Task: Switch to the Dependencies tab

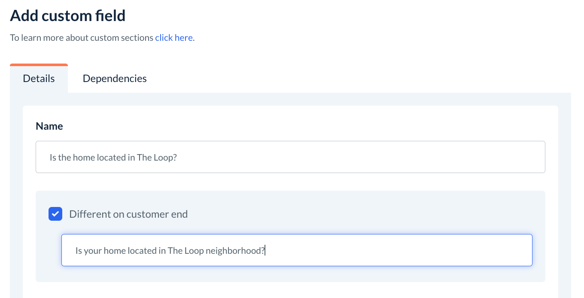Action: tap(115, 79)
